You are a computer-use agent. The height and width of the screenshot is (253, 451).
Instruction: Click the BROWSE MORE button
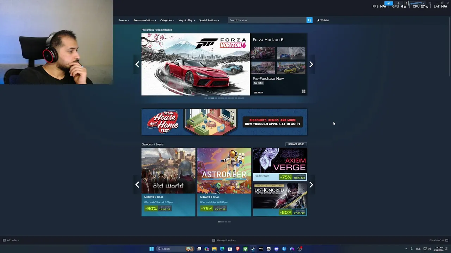[296, 144]
